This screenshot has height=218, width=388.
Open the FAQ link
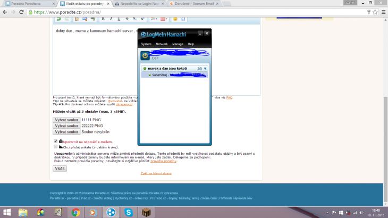click(229, 97)
